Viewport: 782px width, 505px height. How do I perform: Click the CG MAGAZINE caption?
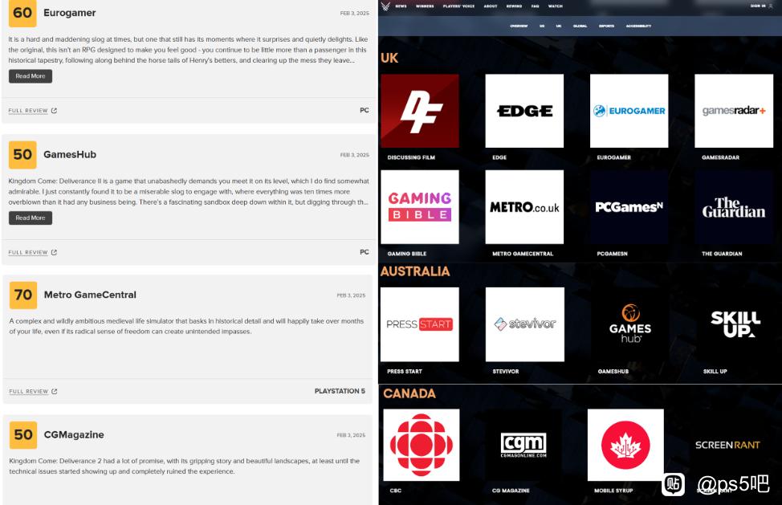tap(511, 491)
